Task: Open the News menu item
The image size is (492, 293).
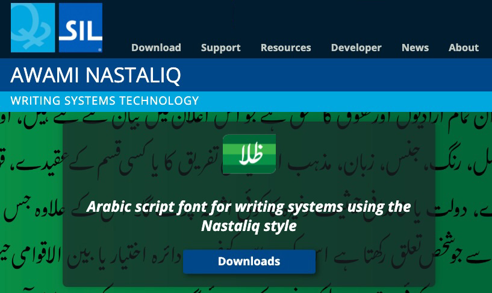Action: click(x=415, y=48)
